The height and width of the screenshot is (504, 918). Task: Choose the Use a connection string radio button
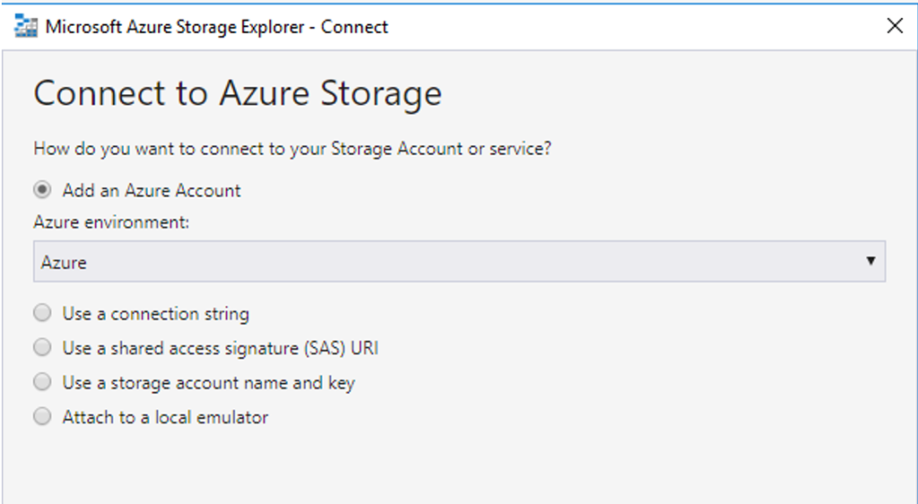point(42,312)
